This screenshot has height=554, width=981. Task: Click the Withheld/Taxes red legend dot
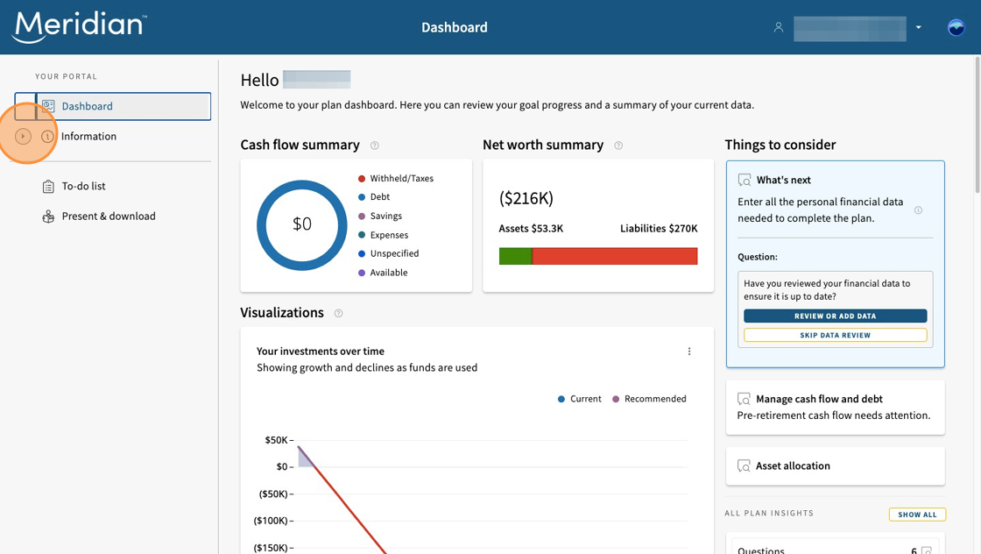[x=362, y=179]
